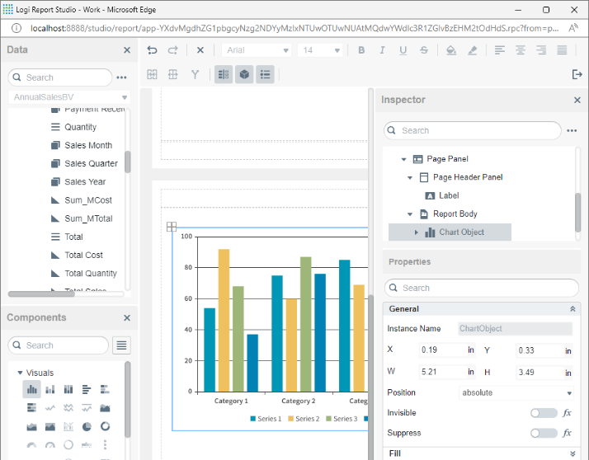Select the Sales Quarter data field
This screenshot has width=589, height=460.
91,163
